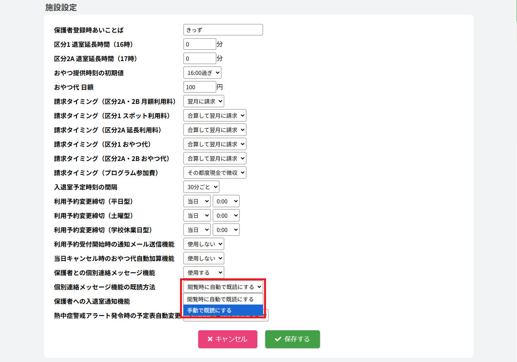Open 利用予約変更締切 学校休業日型 time dropdown
Image resolution: width=517 pixels, height=362 pixels.
tap(226, 230)
